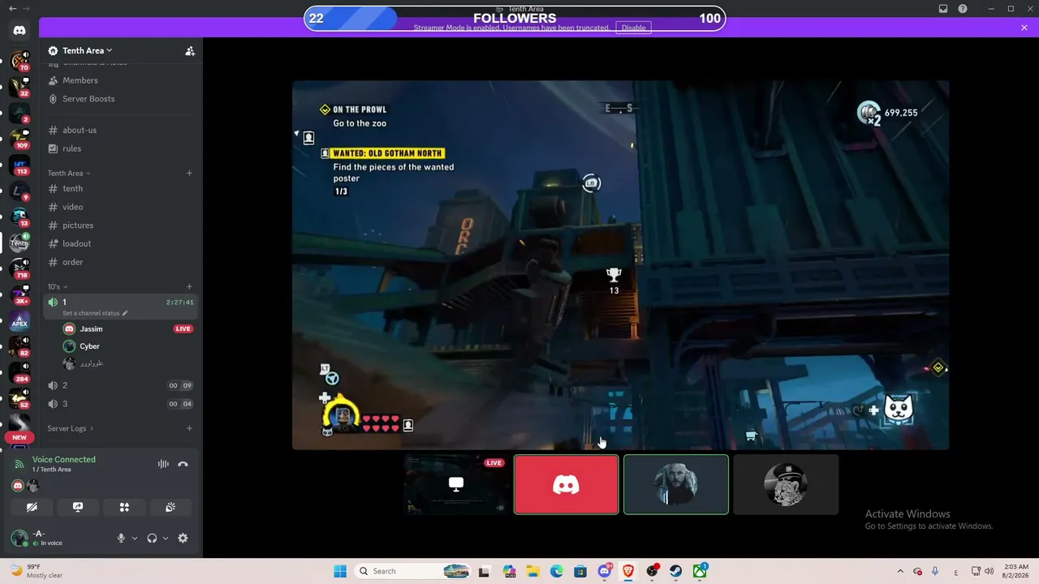The height and width of the screenshot is (584, 1039).
Task: Select Cyber in voice channel
Action: (x=128, y=346)
